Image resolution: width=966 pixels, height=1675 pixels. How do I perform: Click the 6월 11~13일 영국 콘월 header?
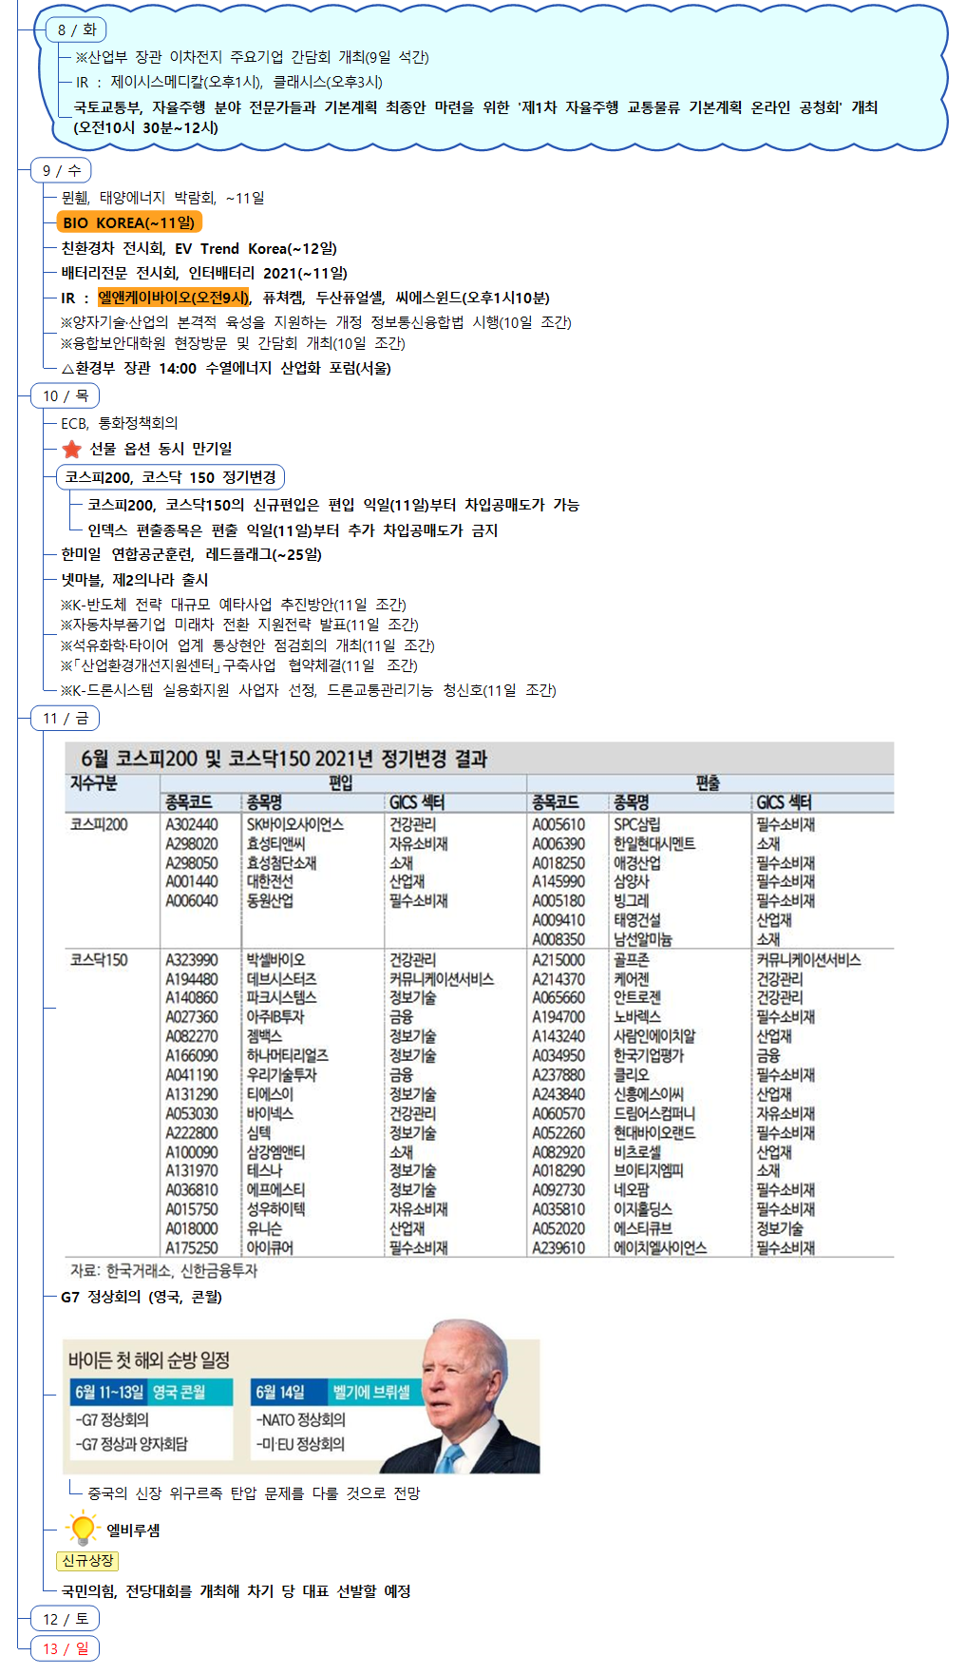pyautogui.click(x=151, y=1392)
